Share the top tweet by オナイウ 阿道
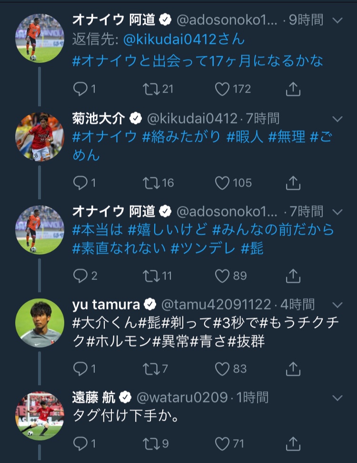357x463 pixels. 293,89
